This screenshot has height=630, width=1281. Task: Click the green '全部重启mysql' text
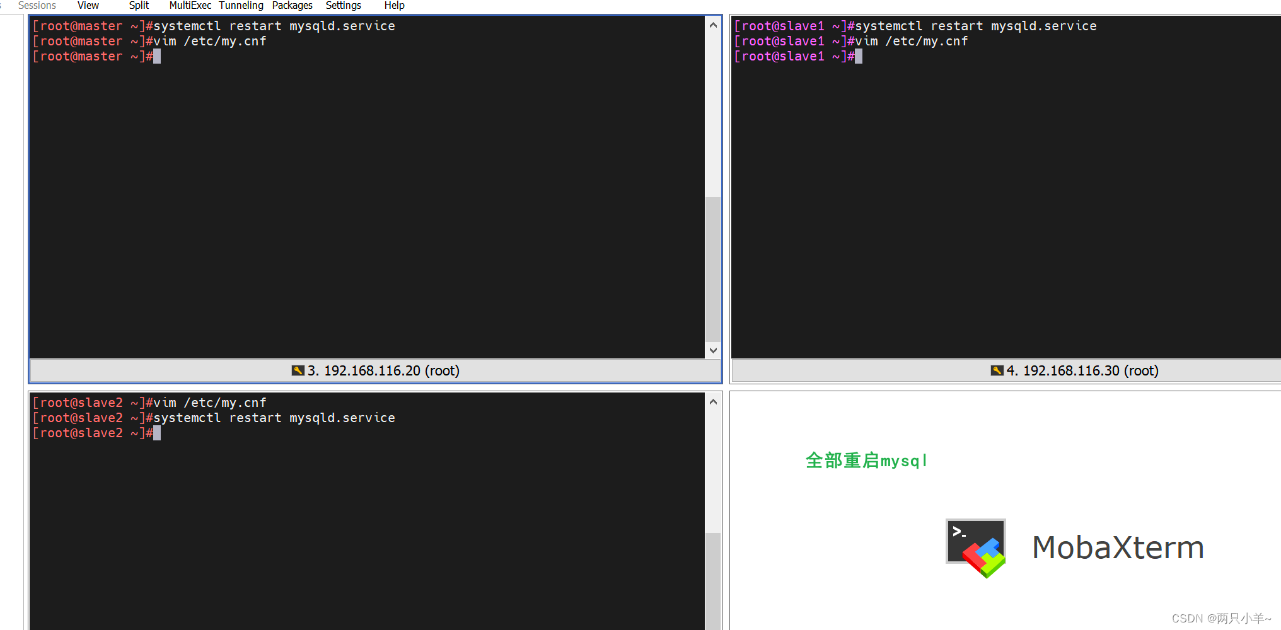pyautogui.click(x=866, y=461)
